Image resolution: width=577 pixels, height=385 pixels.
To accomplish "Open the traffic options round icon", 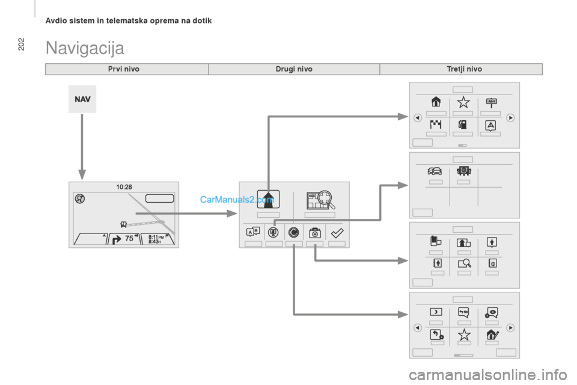I will coord(273,232).
